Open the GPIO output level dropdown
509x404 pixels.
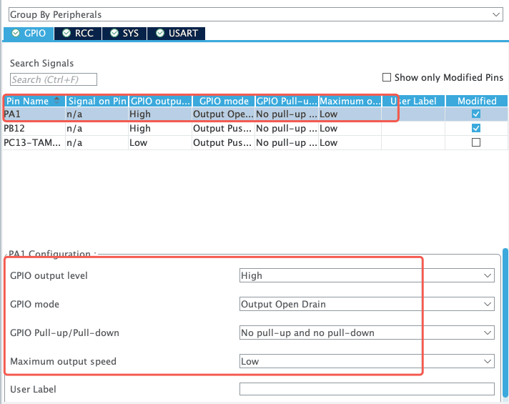click(367, 275)
